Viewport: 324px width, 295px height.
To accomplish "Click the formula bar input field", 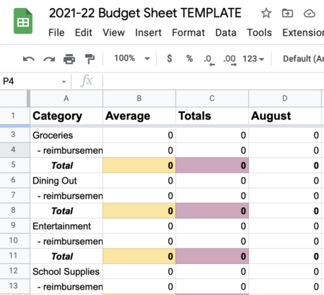I will click(214, 81).
